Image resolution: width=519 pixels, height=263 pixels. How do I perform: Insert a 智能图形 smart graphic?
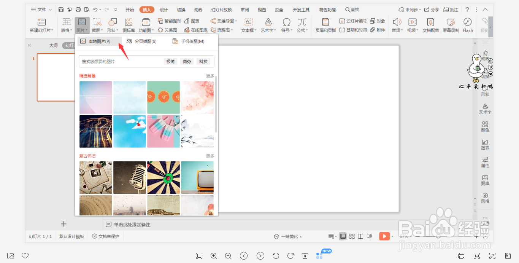(x=170, y=21)
